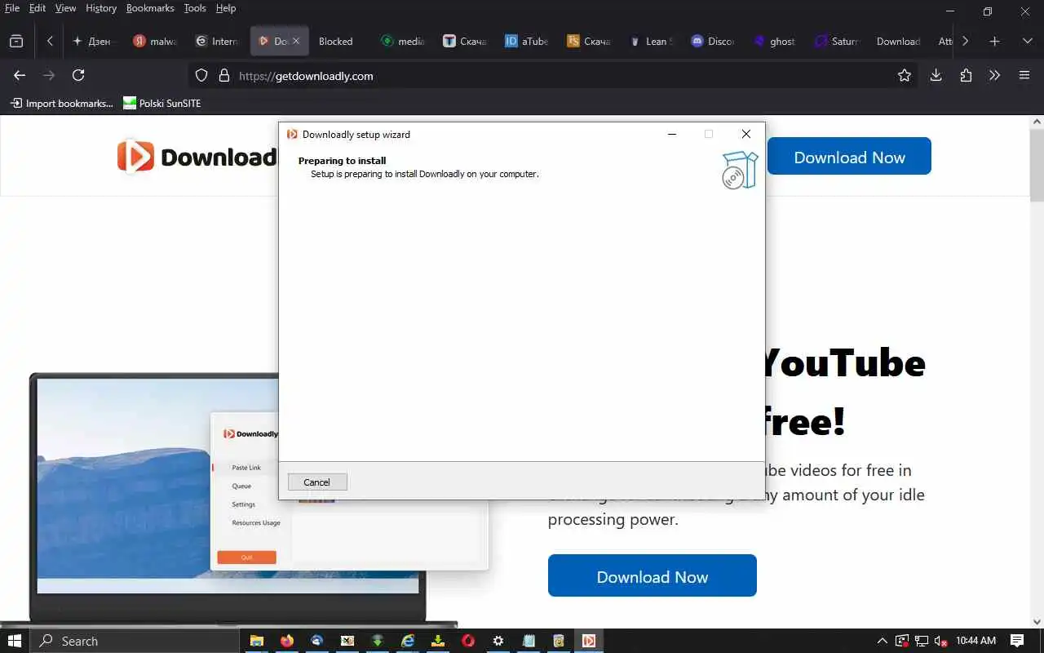Open the Polski SunSITE bookmark

point(161,103)
